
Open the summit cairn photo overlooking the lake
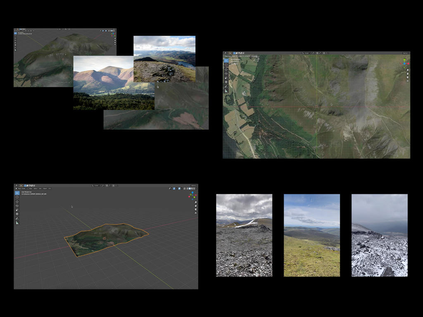(164, 59)
